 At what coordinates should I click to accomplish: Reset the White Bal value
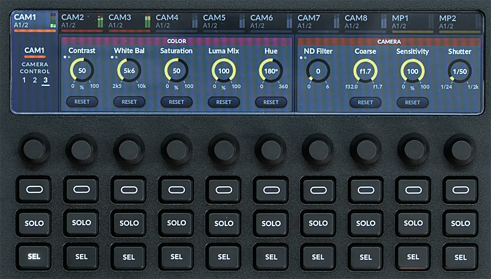click(129, 102)
